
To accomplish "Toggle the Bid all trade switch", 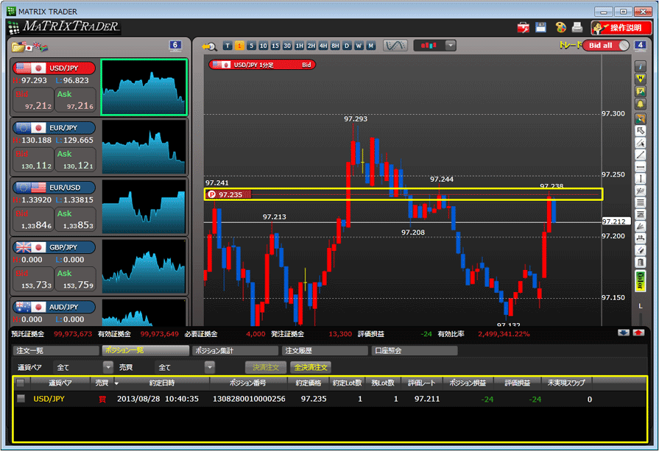I will click(x=606, y=46).
